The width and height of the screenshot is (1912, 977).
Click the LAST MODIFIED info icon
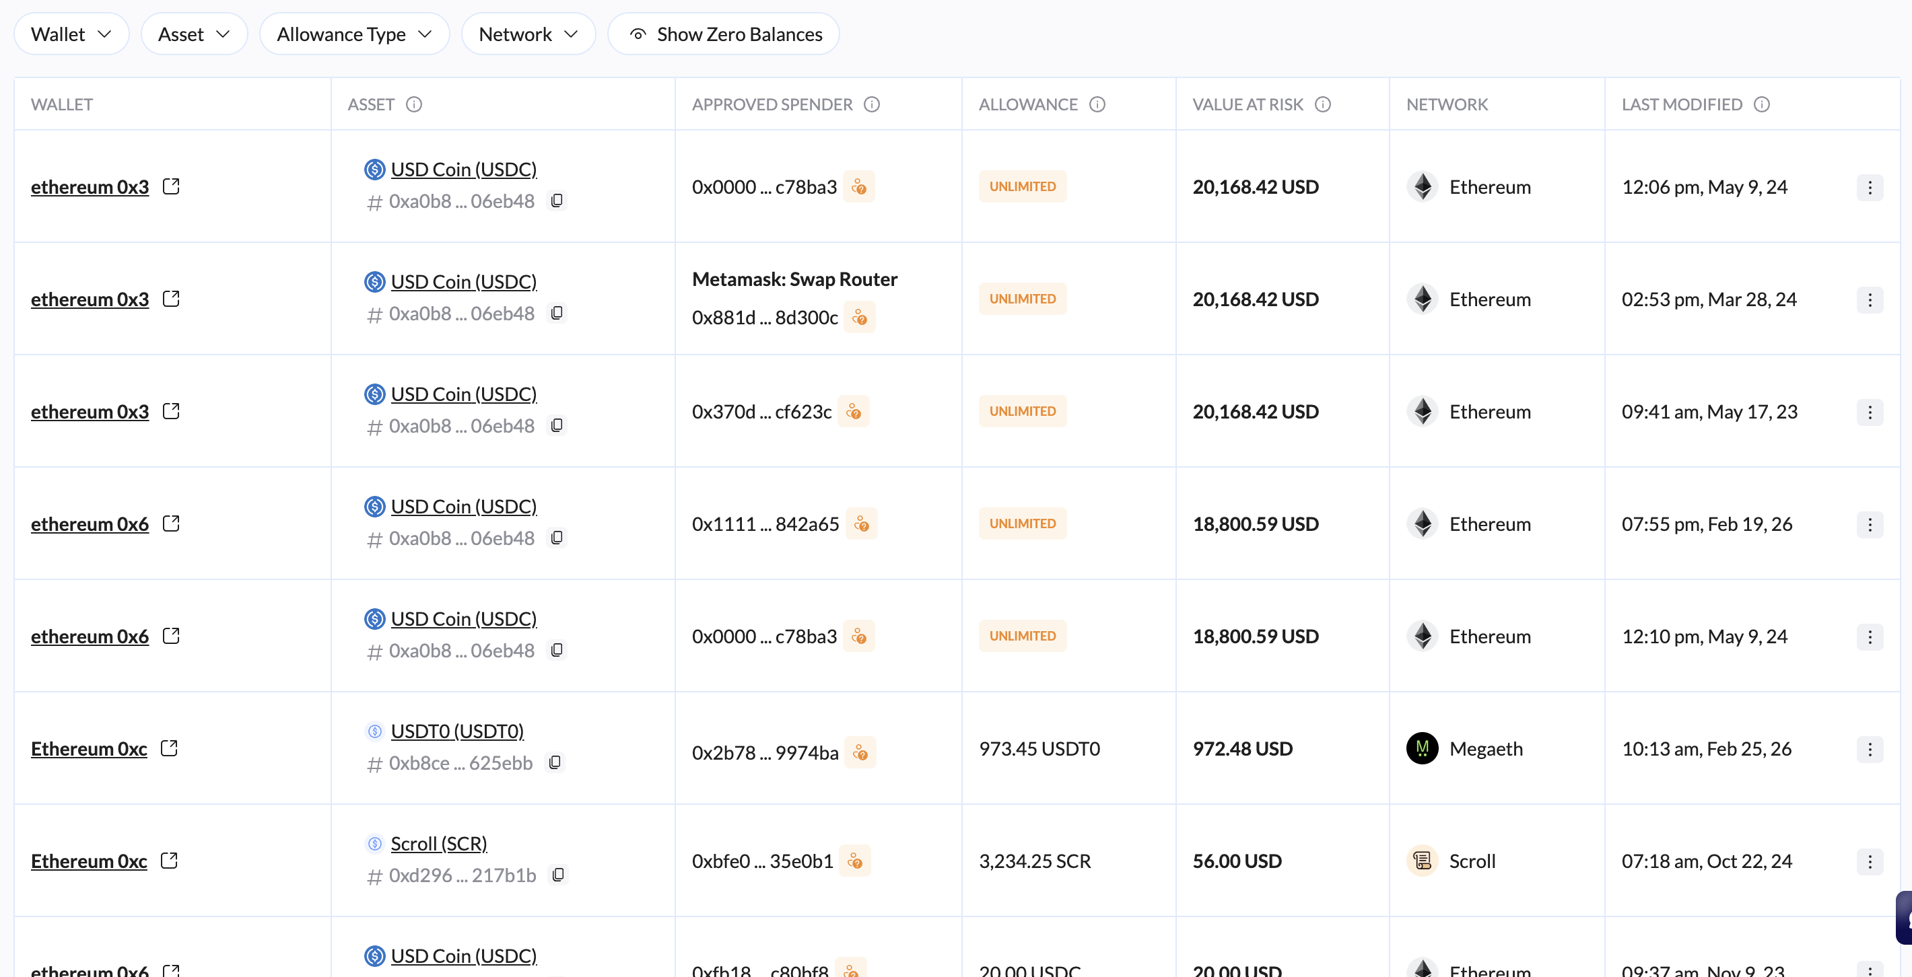click(x=1762, y=104)
